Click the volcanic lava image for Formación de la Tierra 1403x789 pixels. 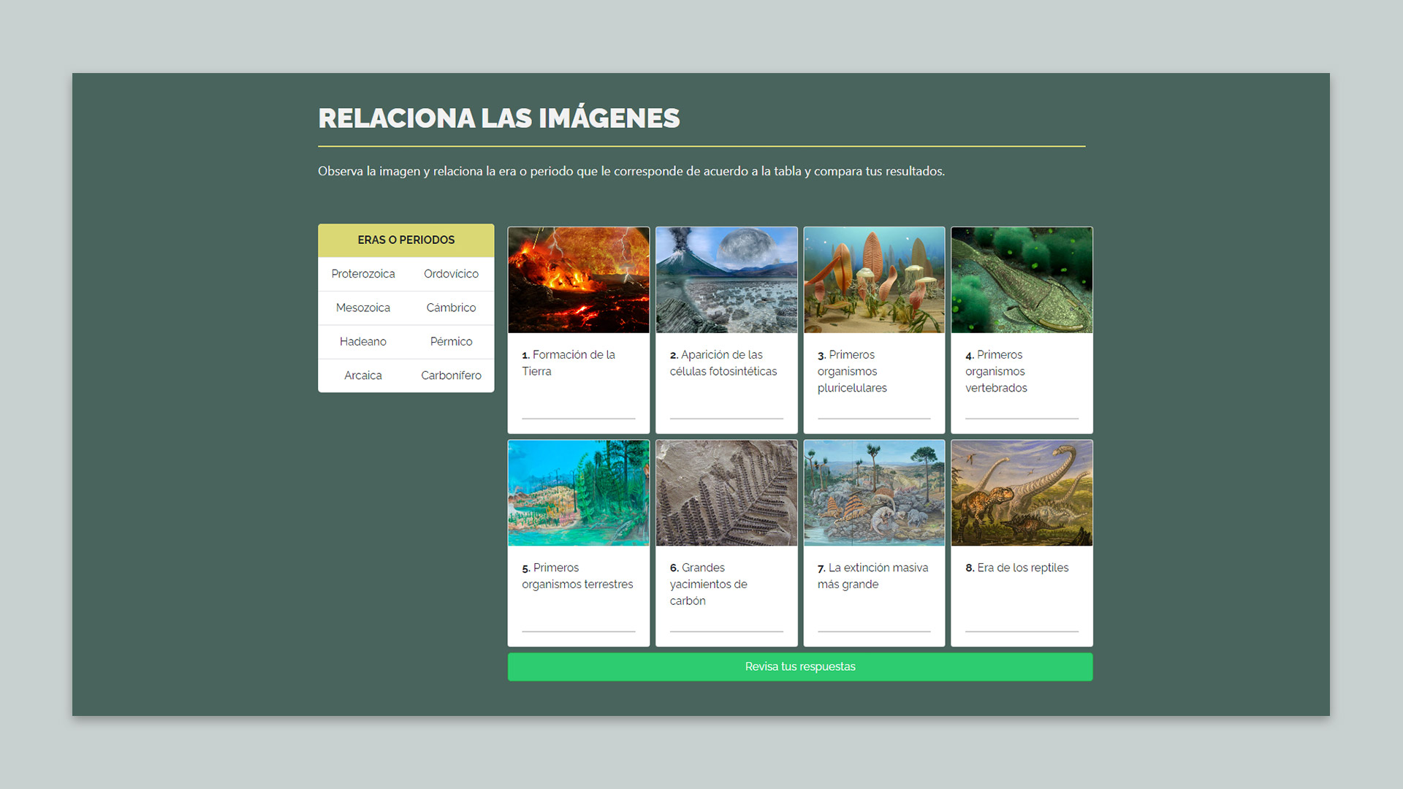[x=578, y=280]
